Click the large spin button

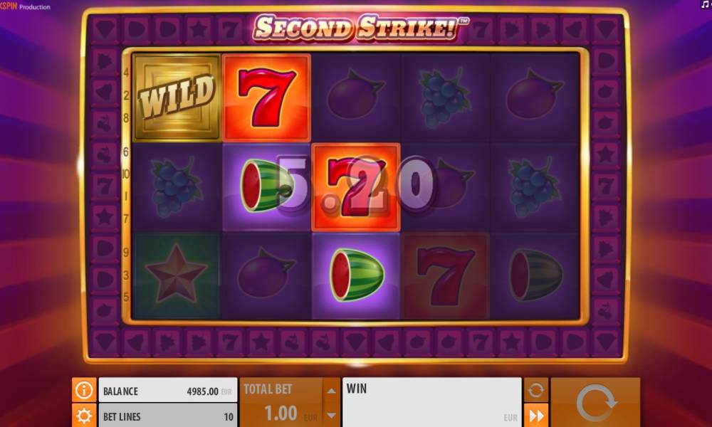click(595, 402)
